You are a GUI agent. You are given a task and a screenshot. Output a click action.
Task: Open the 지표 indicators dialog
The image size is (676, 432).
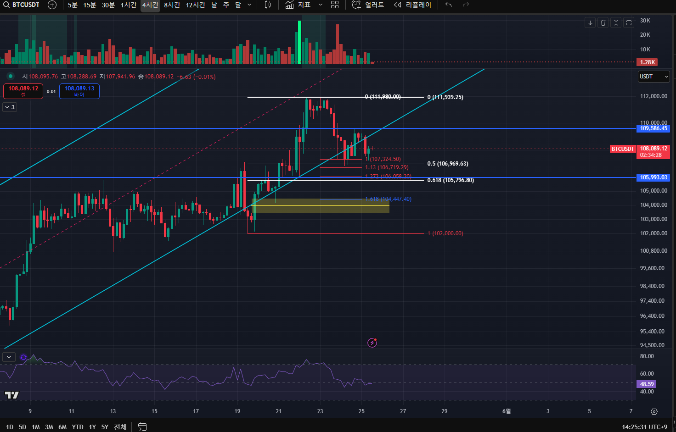pyautogui.click(x=298, y=5)
